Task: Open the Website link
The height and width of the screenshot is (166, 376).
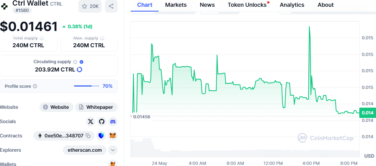Action: pyautogui.click(x=56, y=107)
